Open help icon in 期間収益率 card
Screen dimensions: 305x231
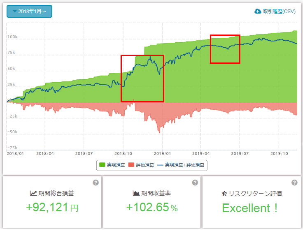click(x=196, y=182)
